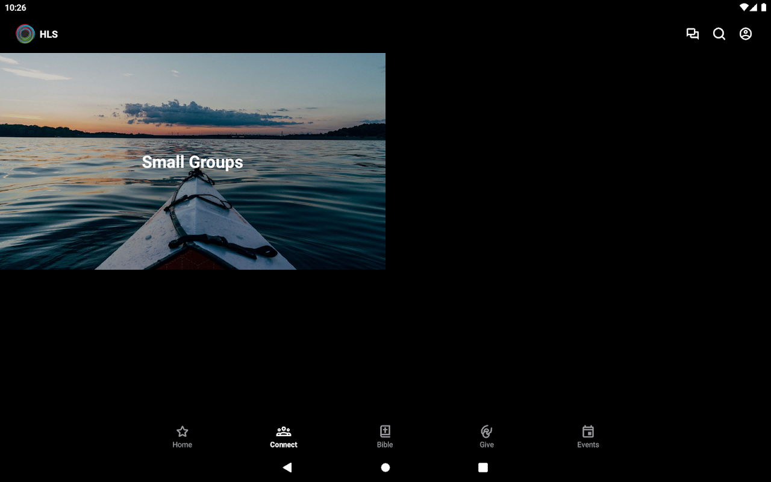Select the Connect tab
The height and width of the screenshot is (482, 771).
coord(284,437)
